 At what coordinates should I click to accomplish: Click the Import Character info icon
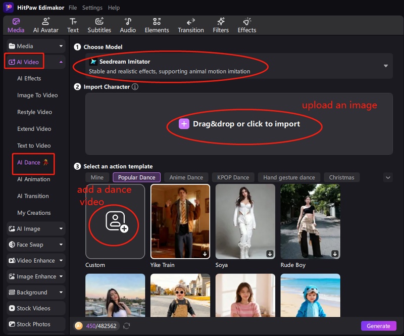(x=135, y=87)
